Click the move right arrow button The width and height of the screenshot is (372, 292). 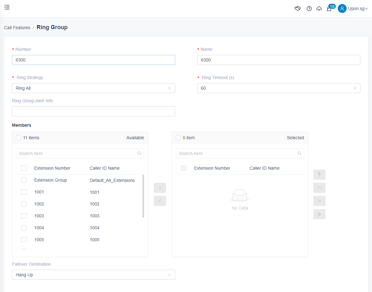click(160, 188)
